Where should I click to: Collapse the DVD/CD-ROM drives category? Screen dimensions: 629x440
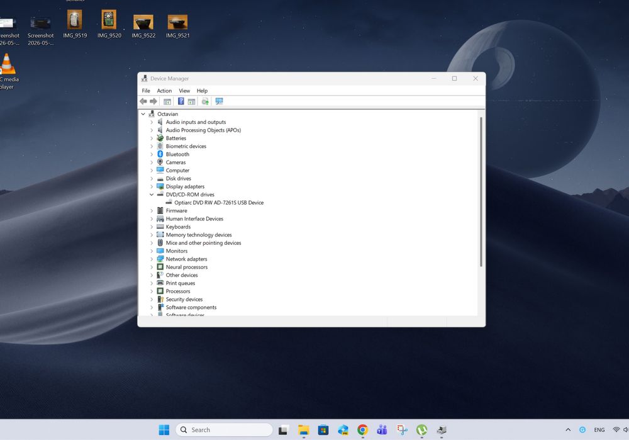click(x=152, y=195)
